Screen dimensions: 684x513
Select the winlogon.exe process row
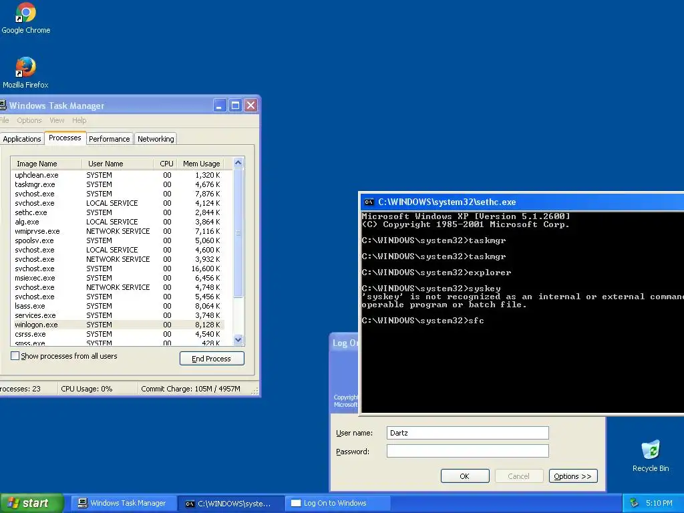[x=118, y=325]
